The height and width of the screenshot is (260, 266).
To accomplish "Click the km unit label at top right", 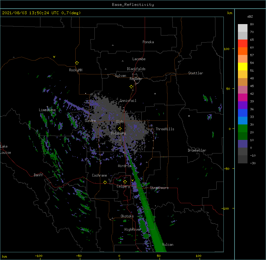I will 230,13.
